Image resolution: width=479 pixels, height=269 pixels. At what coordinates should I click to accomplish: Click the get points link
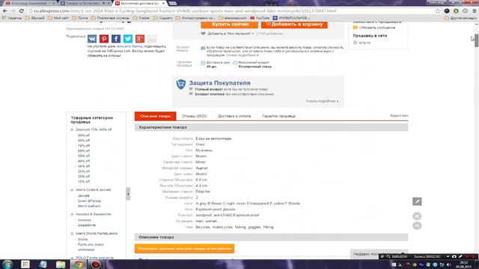(129, 46)
